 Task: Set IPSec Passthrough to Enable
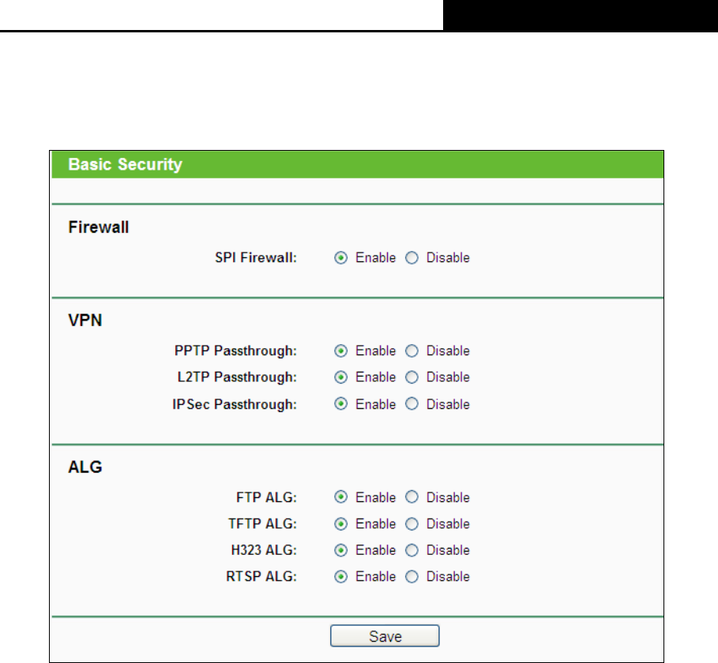tap(341, 404)
